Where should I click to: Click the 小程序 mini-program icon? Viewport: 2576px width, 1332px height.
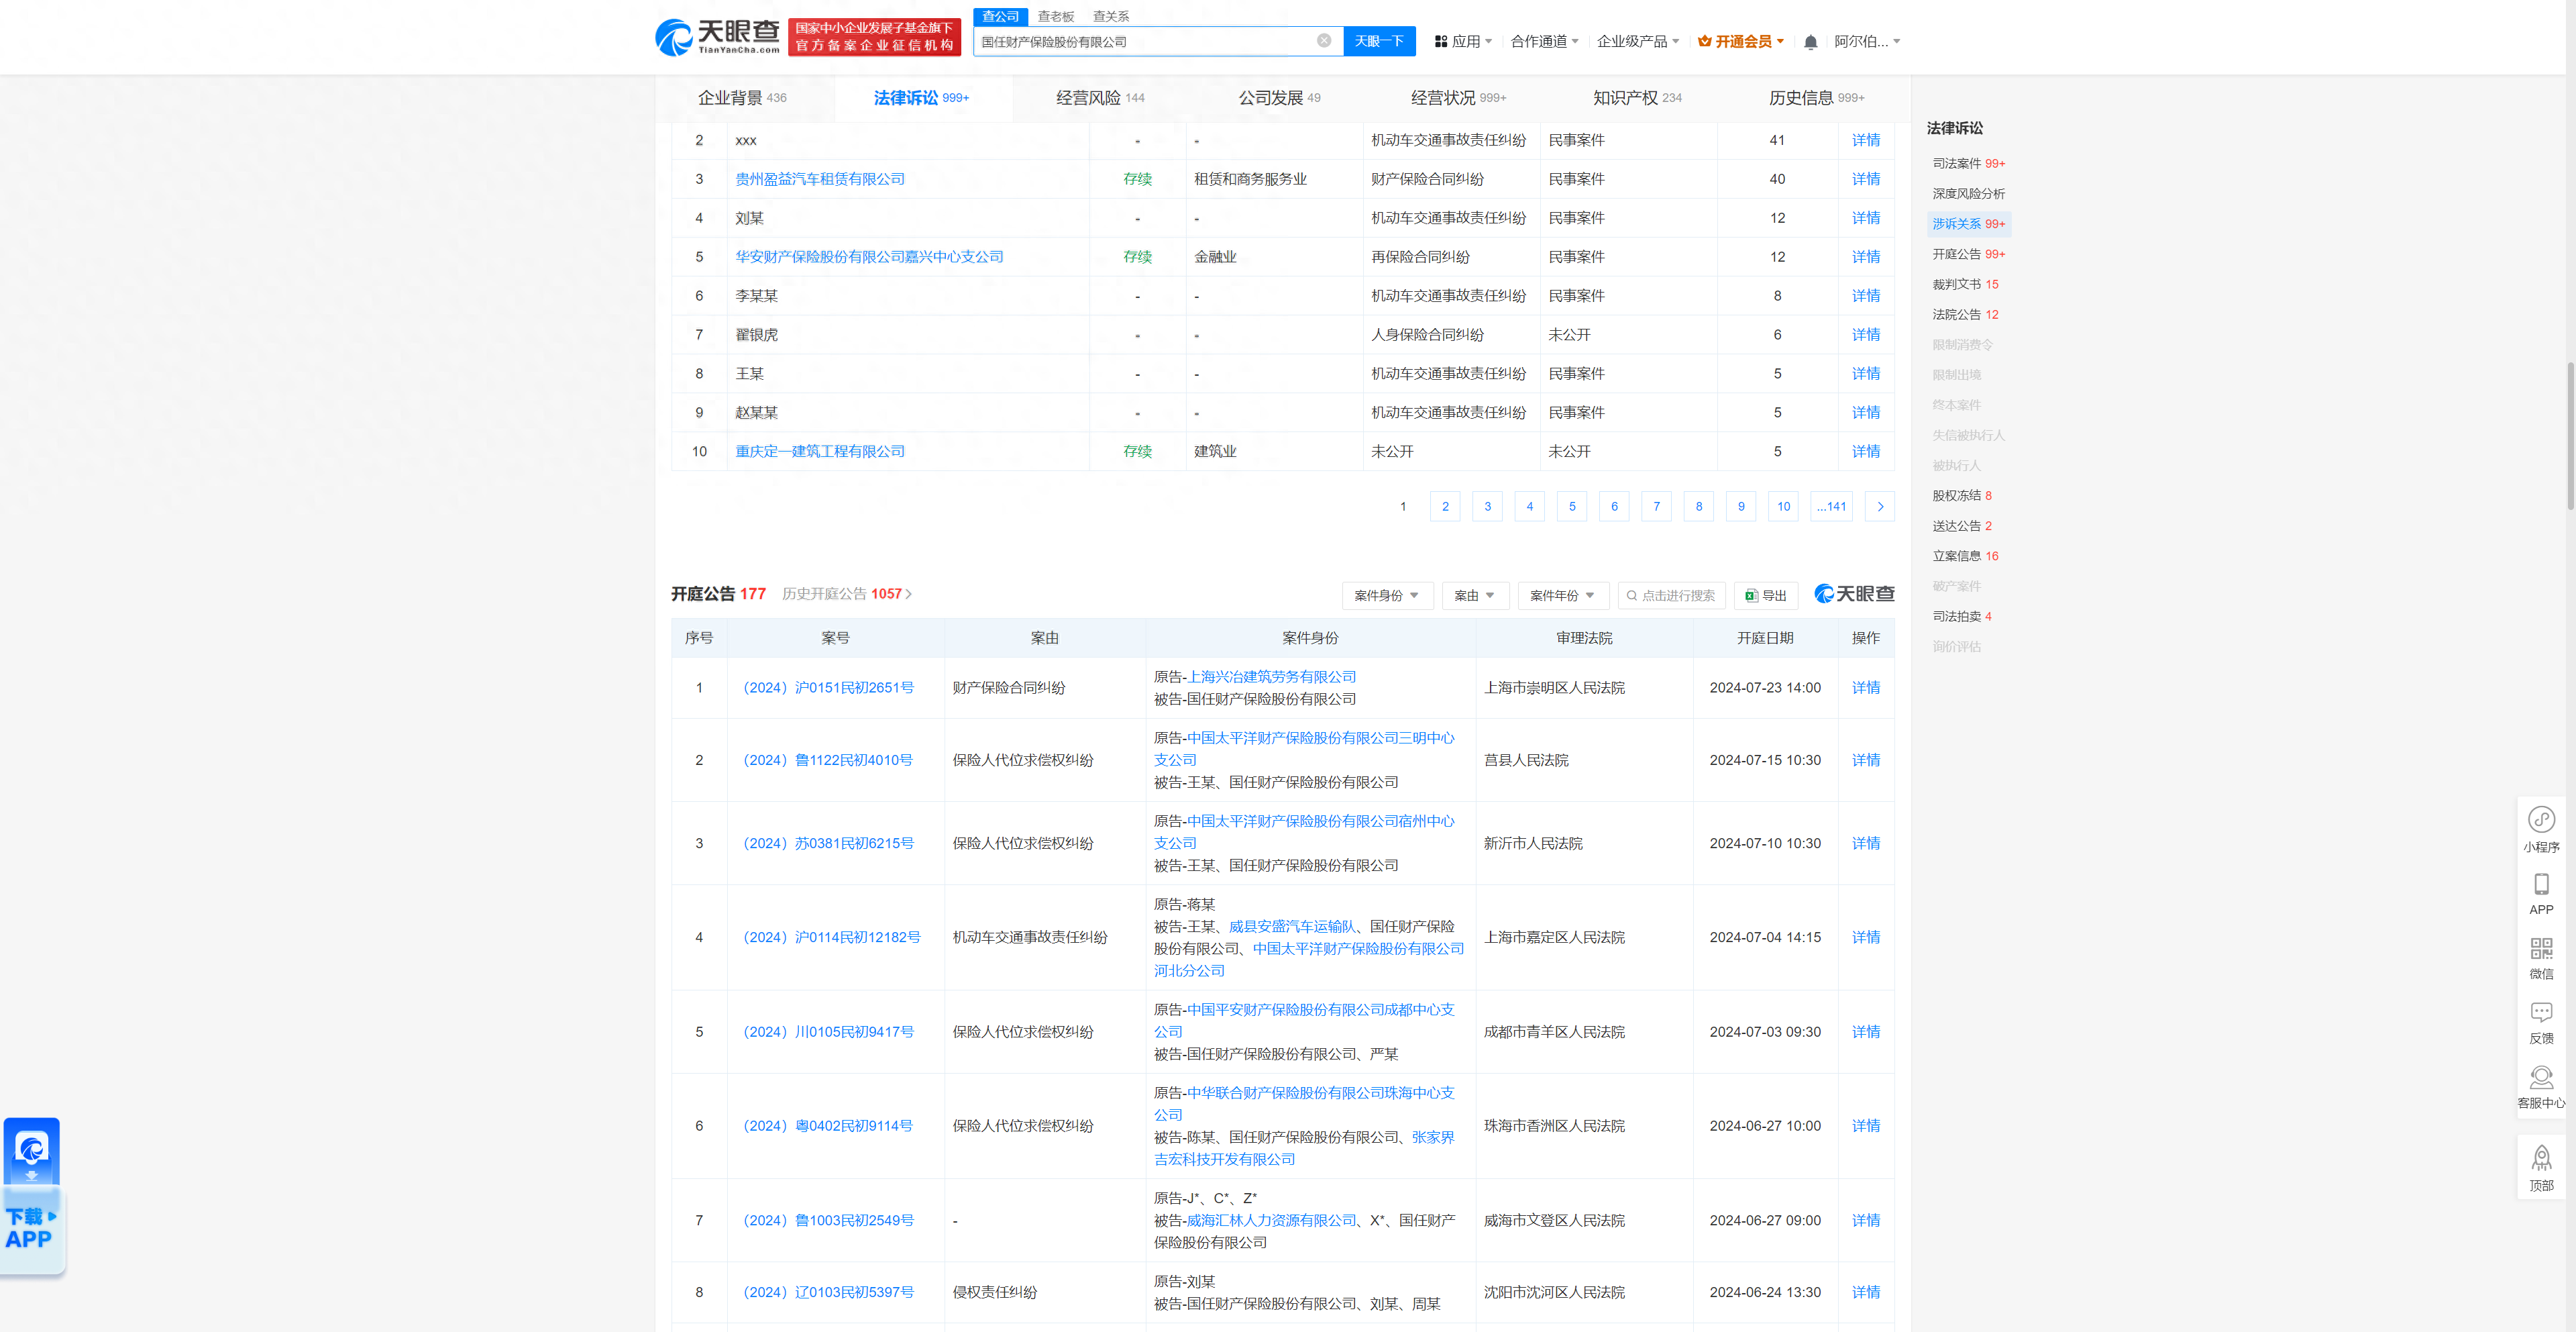tap(2542, 820)
